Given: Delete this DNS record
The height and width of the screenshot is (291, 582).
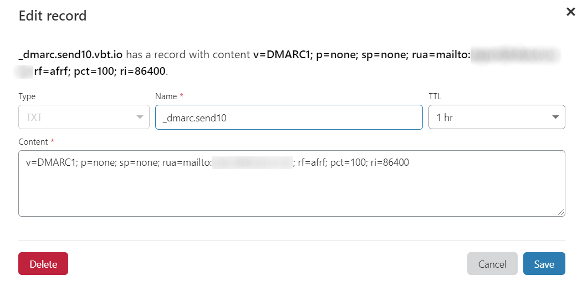Looking at the screenshot, I should (43, 264).
